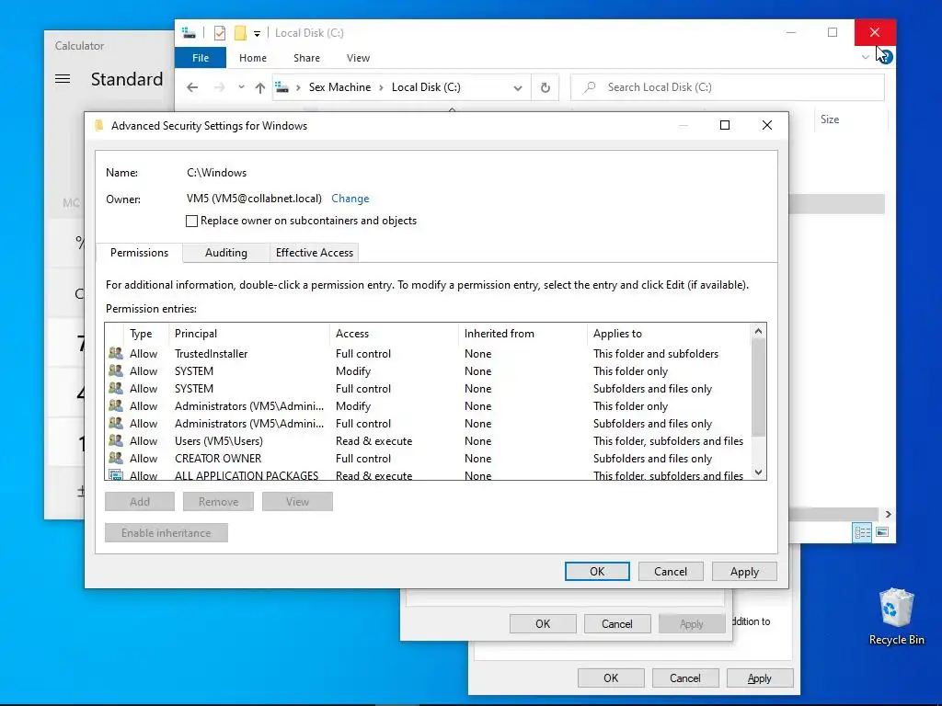Click the Explorer drive icon in title bar

[x=189, y=33]
